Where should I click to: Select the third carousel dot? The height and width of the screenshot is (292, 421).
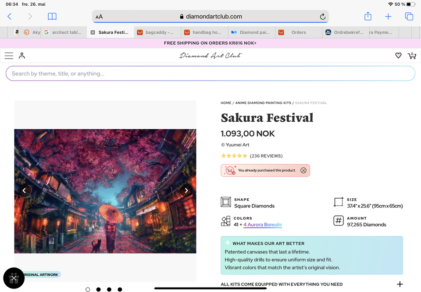click(109, 289)
